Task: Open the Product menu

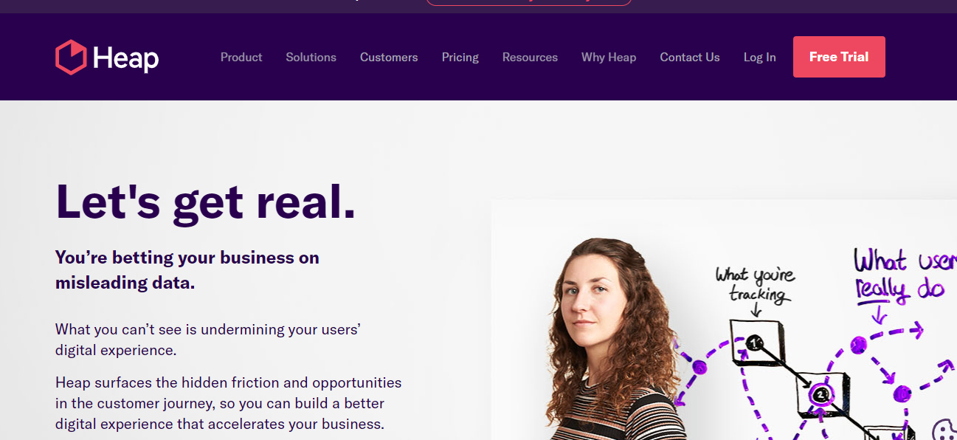Action: [241, 57]
